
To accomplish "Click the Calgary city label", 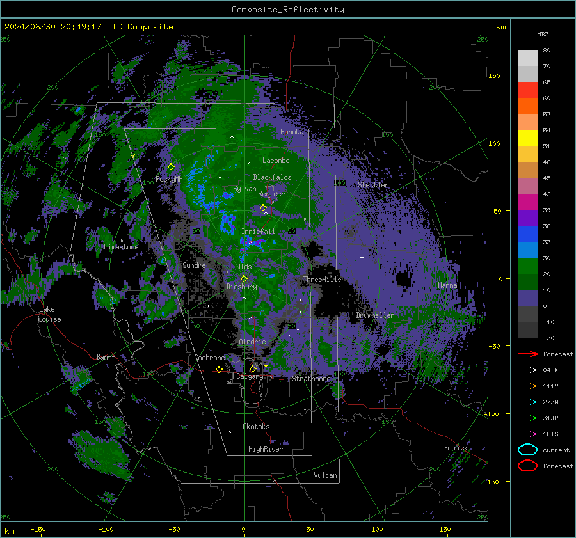I will click(250, 376).
